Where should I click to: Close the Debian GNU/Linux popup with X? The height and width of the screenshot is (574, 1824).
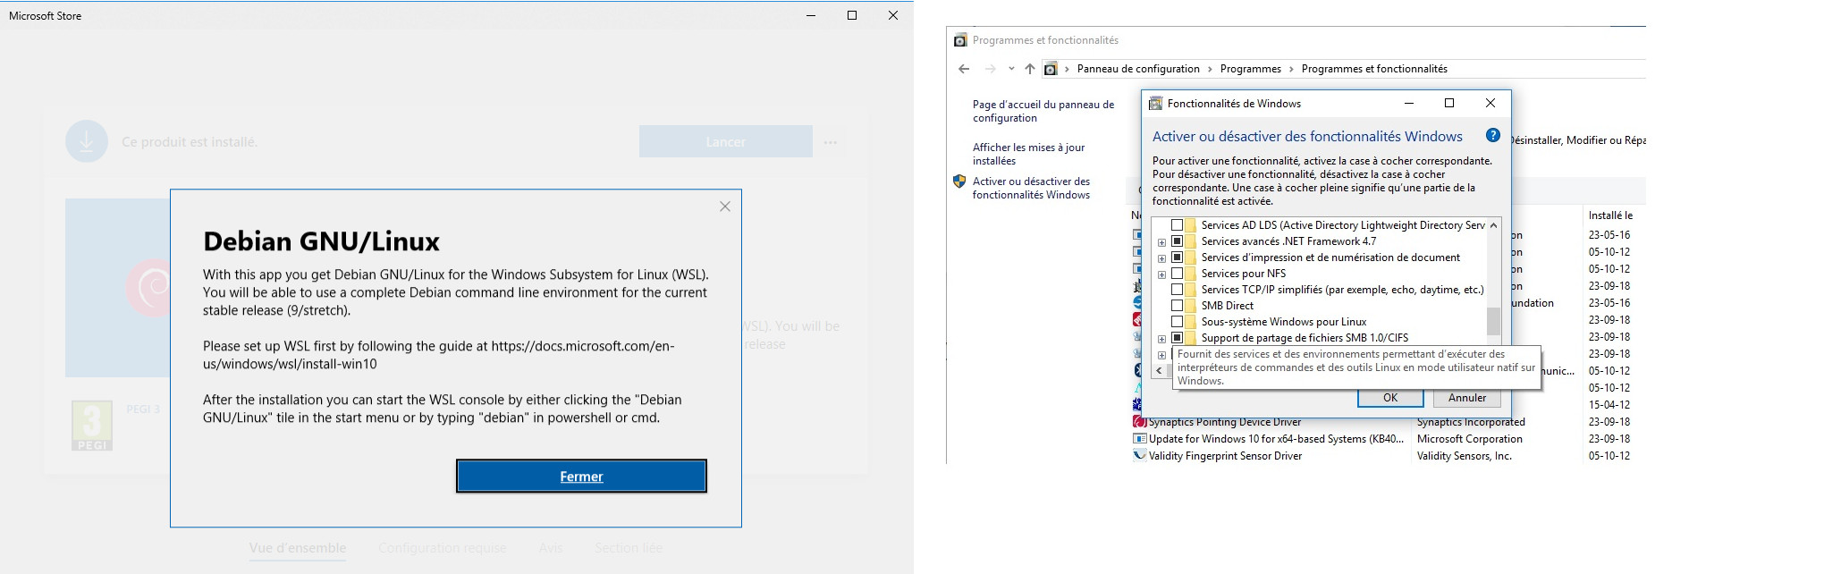[x=725, y=207]
